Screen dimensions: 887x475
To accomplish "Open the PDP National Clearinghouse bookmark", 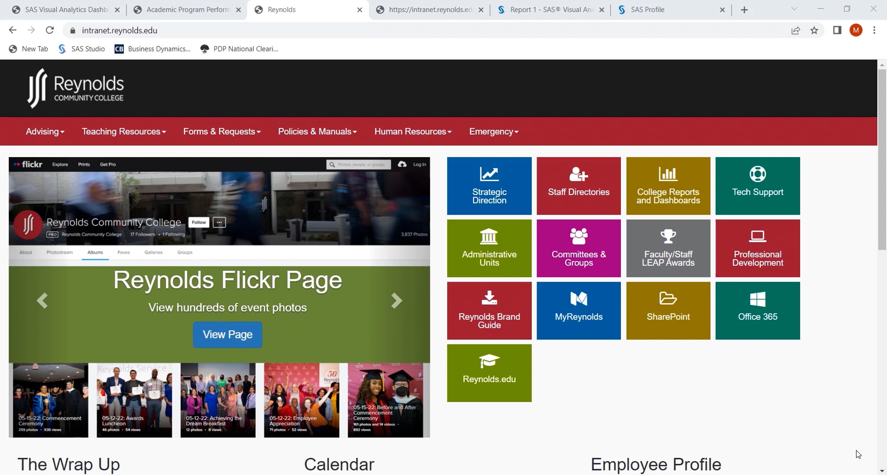I will point(239,49).
